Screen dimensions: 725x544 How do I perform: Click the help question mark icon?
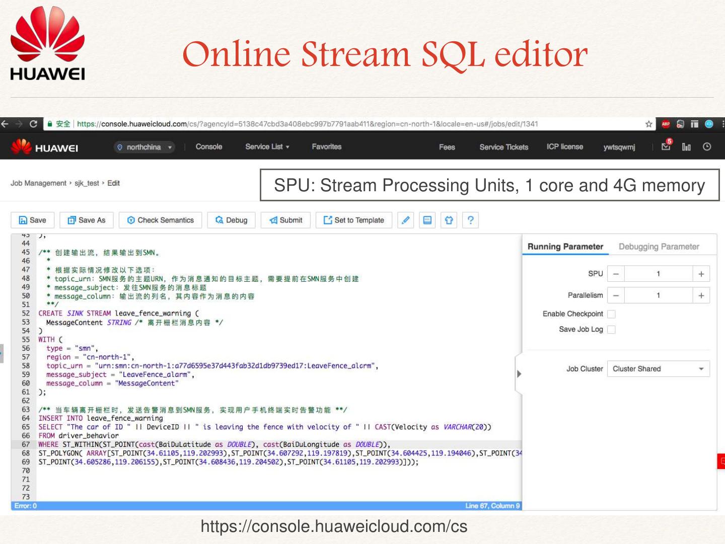470,220
